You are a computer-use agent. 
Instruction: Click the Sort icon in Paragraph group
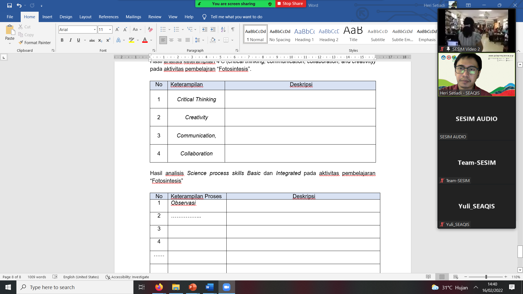coord(223,29)
